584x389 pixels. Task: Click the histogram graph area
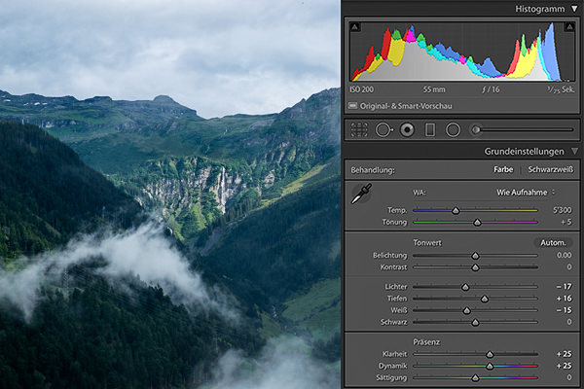(x=462, y=52)
